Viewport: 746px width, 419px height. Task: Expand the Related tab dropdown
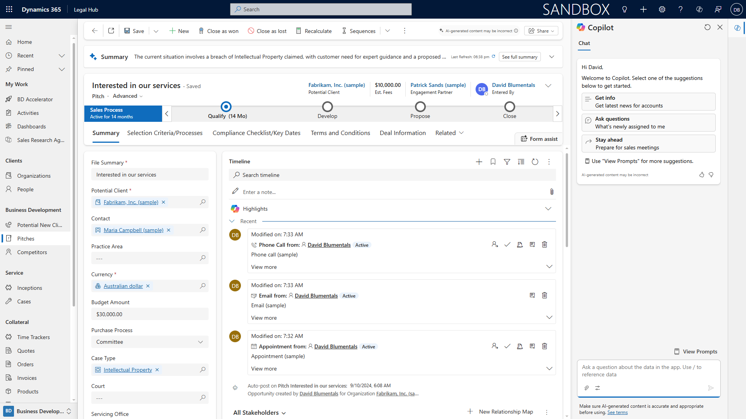point(450,133)
